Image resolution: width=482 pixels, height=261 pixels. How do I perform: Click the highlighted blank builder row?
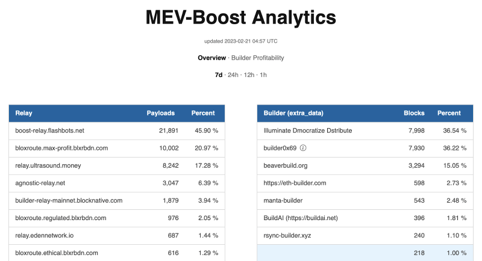coord(361,253)
